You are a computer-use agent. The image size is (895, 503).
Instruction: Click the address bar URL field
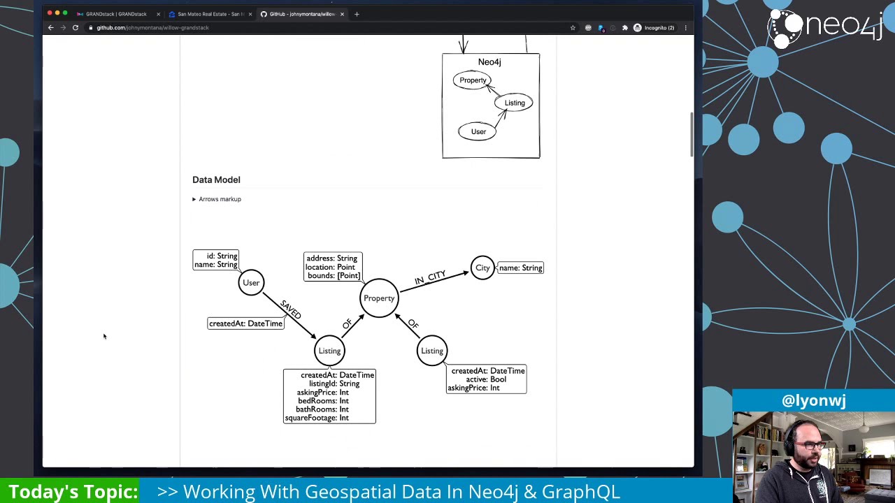pos(329,28)
